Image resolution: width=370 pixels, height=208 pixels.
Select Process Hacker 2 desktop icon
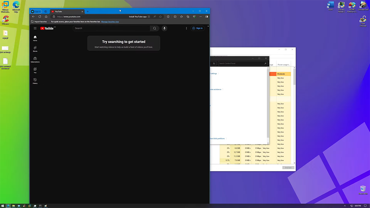point(341,7)
